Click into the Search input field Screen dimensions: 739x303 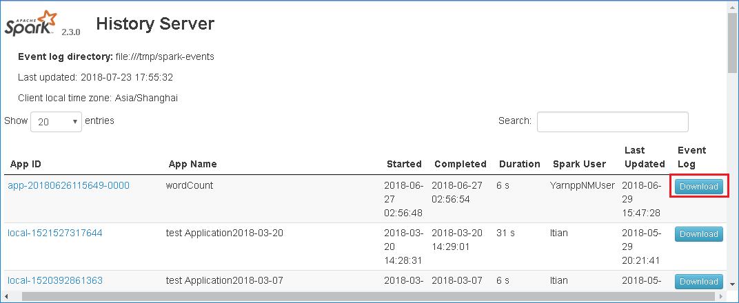point(612,122)
